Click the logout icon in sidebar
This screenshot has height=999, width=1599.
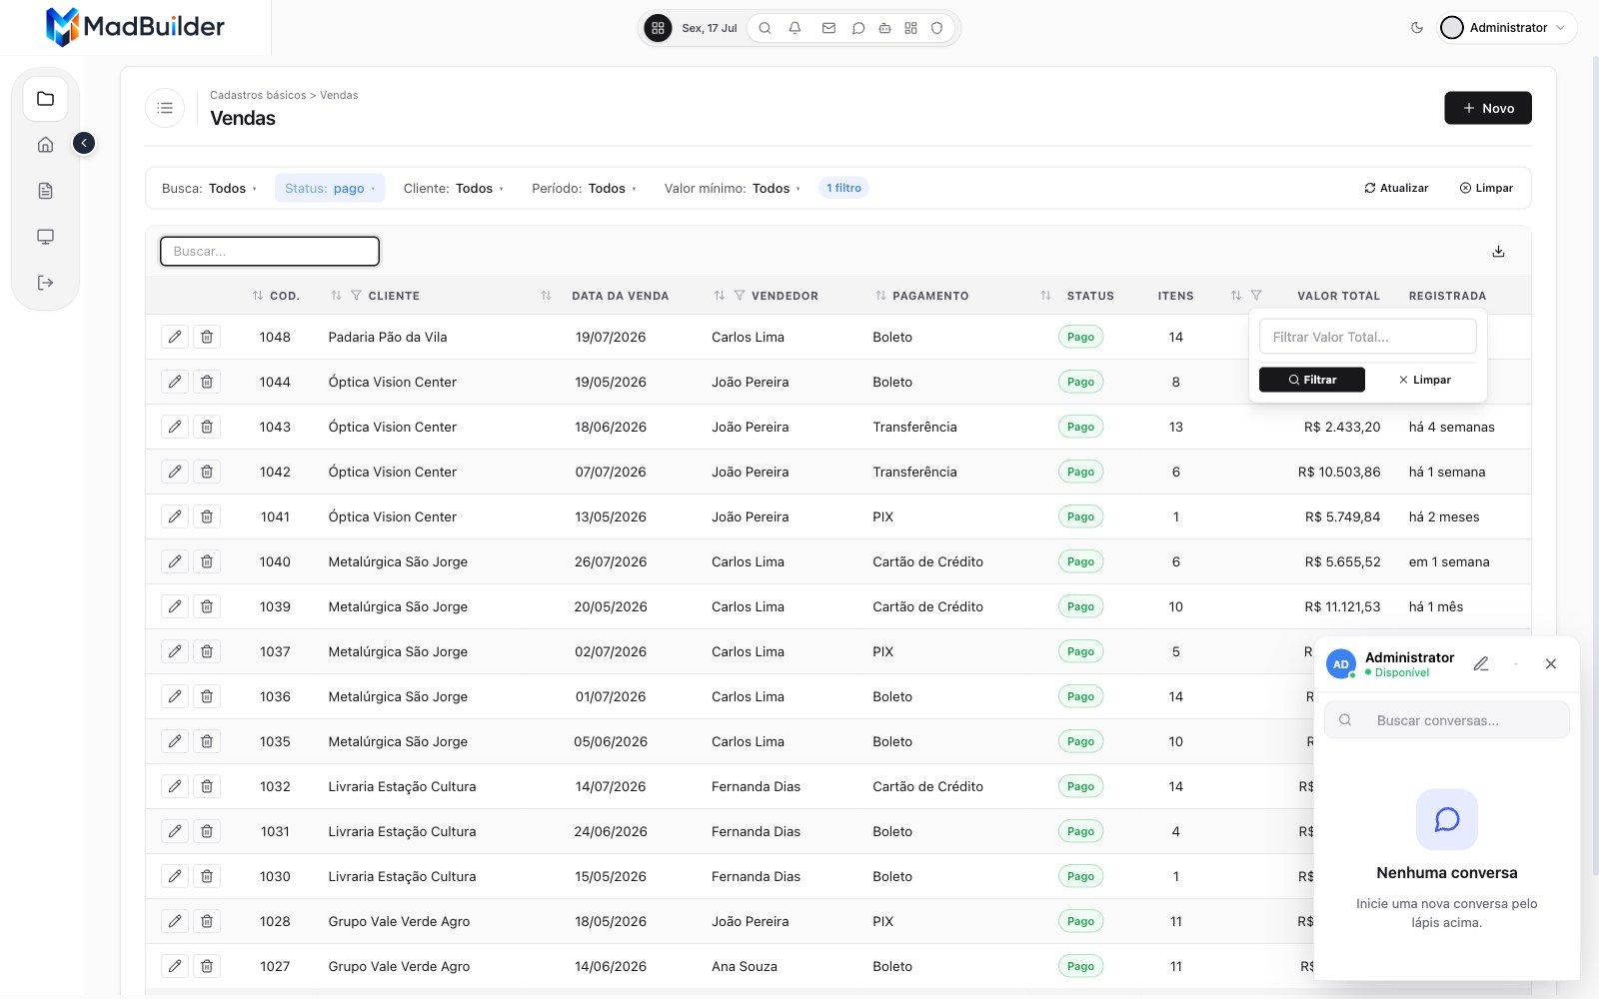pyautogui.click(x=45, y=283)
